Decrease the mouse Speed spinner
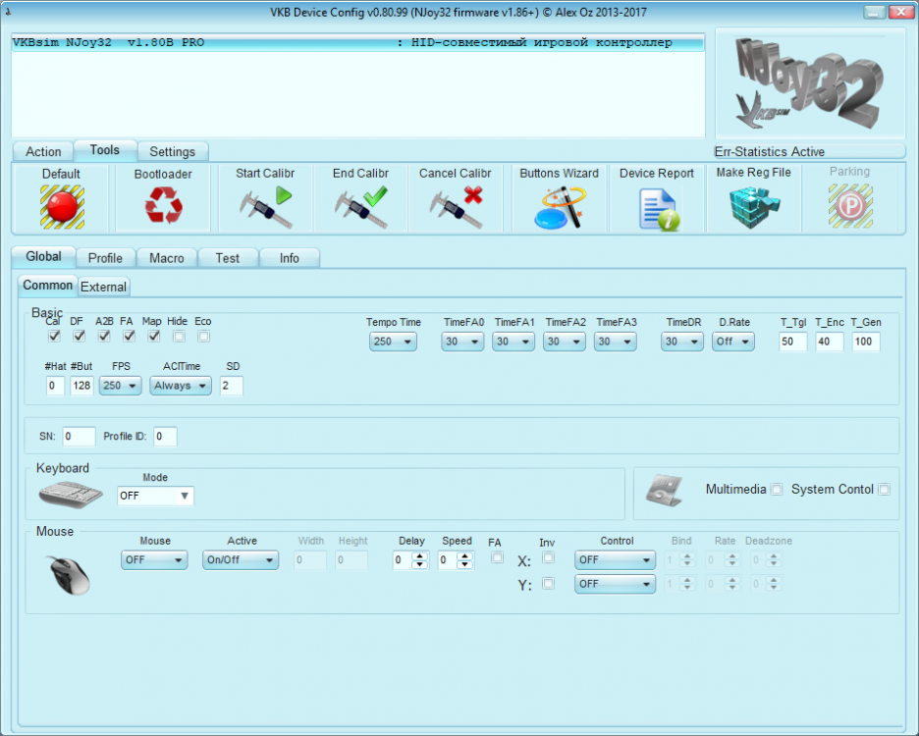 [x=464, y=564]
